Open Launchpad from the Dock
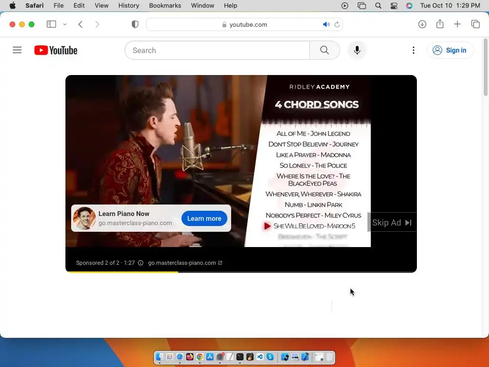 [x=170, y=356]
